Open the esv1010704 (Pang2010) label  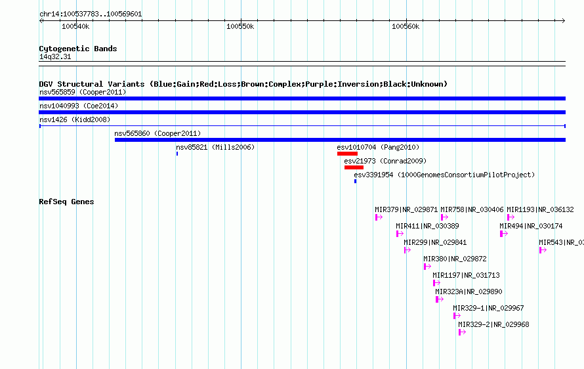pyautogui.click(x=378, y=147)
